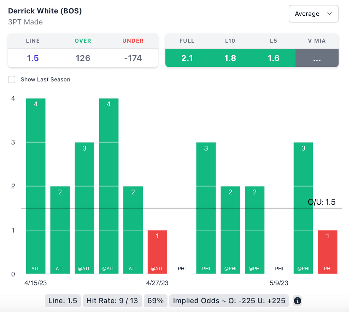Select the FULL average tab
This screenshot has height=312, width=349.
point(187,41)
